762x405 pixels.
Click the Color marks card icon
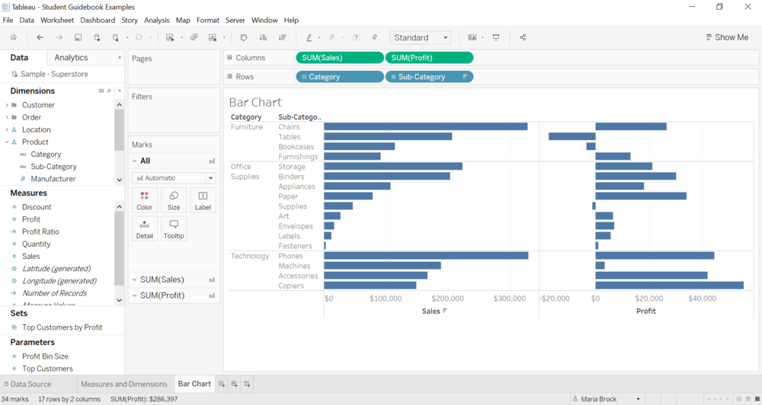144,199
